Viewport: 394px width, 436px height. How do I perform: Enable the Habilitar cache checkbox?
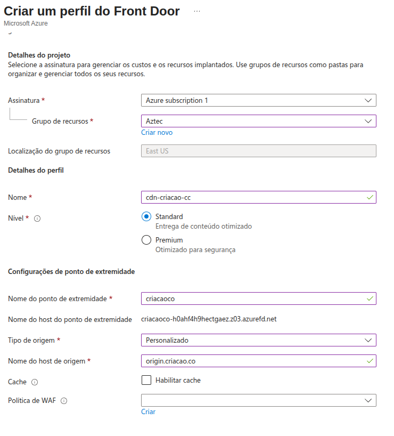click(146, 380)
